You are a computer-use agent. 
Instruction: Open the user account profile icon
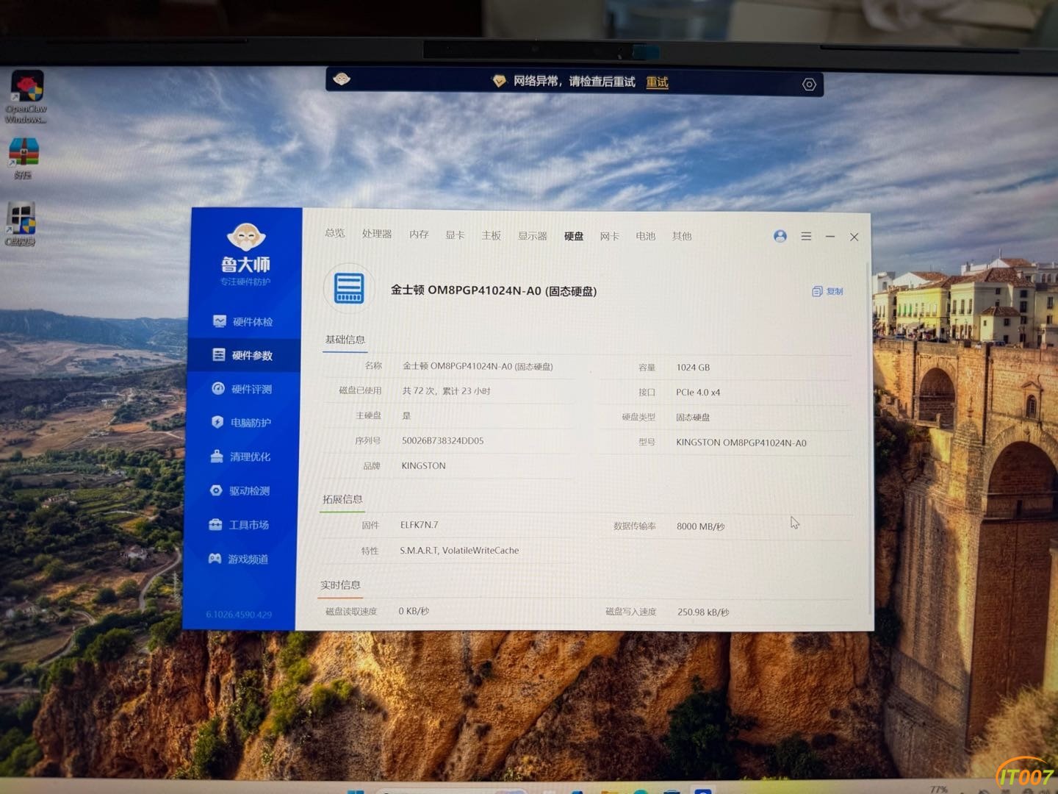click(x=780, y=236)
